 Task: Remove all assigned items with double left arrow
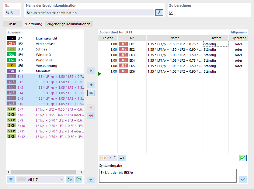tap(91, 115)
